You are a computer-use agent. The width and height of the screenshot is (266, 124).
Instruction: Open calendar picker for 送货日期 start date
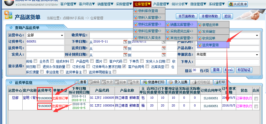click(x=125, y=48)
